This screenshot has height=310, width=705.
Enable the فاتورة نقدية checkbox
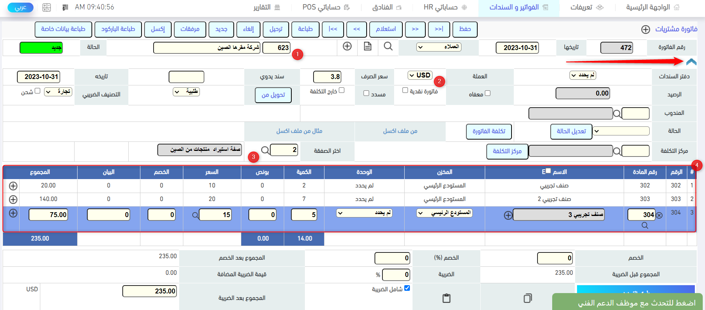tap(405, 90)
